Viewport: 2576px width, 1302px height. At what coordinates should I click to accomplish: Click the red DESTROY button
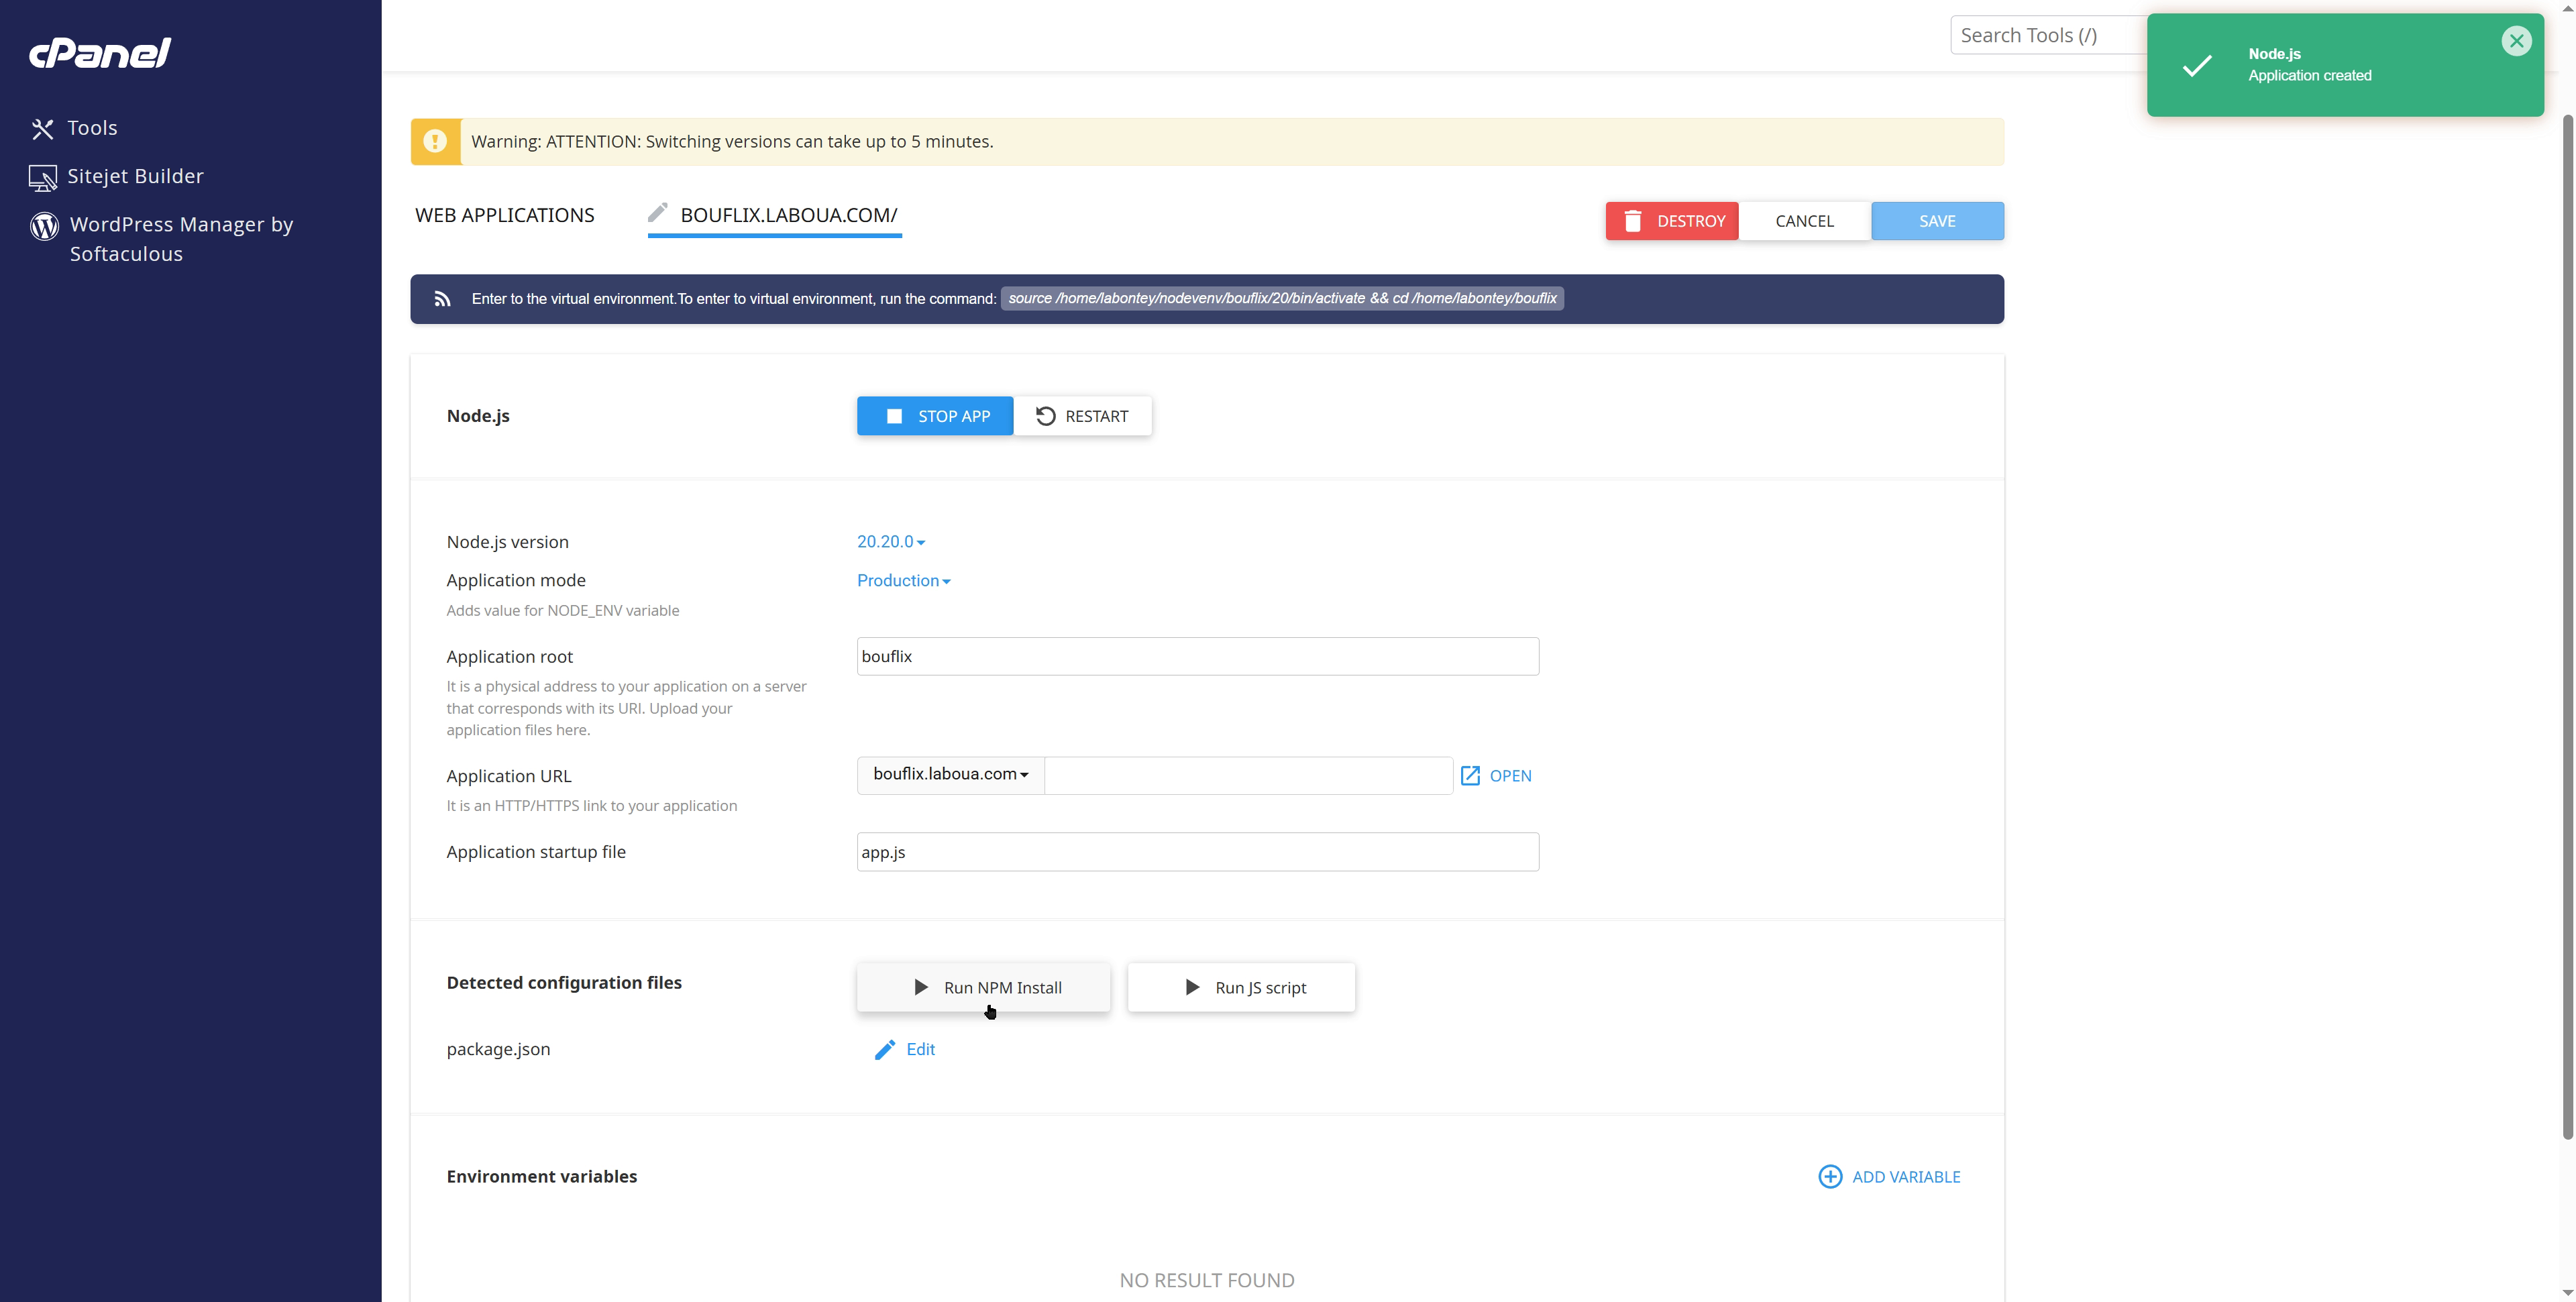click(1672, 221)
